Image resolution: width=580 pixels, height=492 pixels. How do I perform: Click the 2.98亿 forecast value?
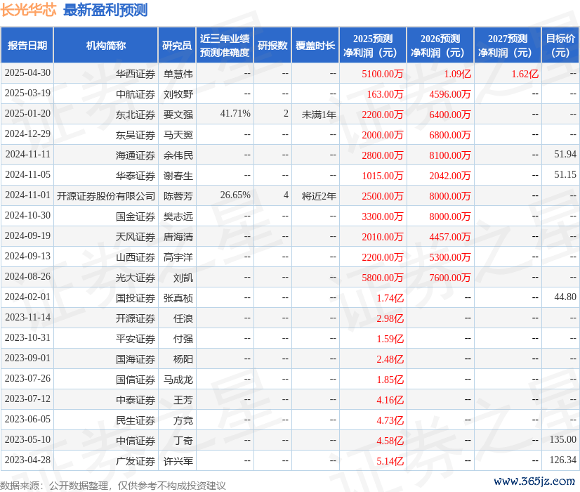coord(390,318)
